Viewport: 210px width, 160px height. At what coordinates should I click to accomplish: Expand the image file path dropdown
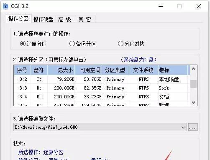point(183,127)
